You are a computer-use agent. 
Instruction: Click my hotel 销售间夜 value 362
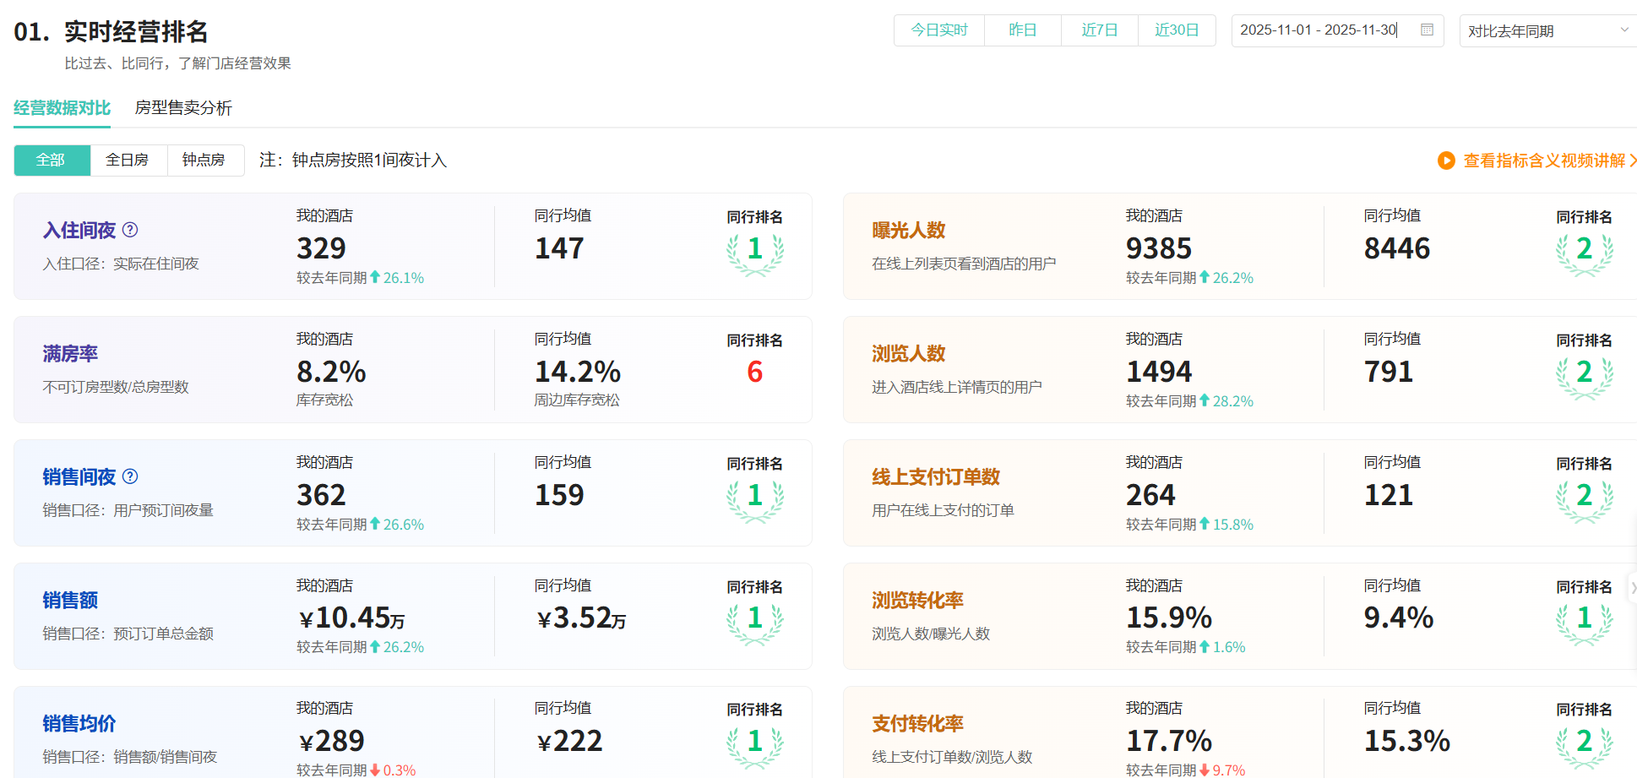click(321, 495)
